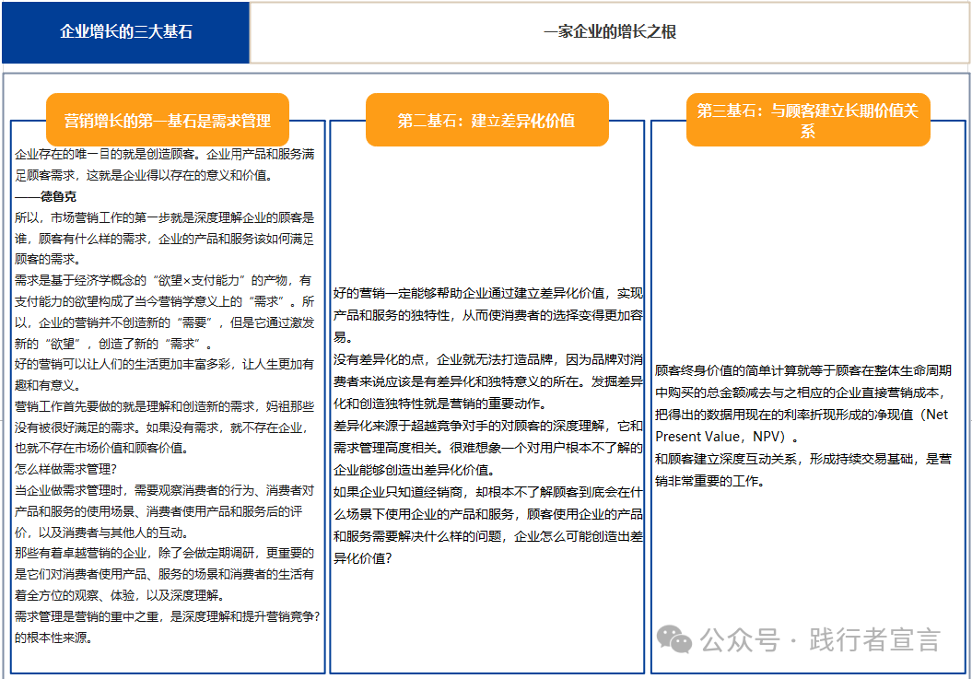This screenshot has width=972, height=679.
Task: Click the "怎么样做需求管理?" question line
Action: 65,468
